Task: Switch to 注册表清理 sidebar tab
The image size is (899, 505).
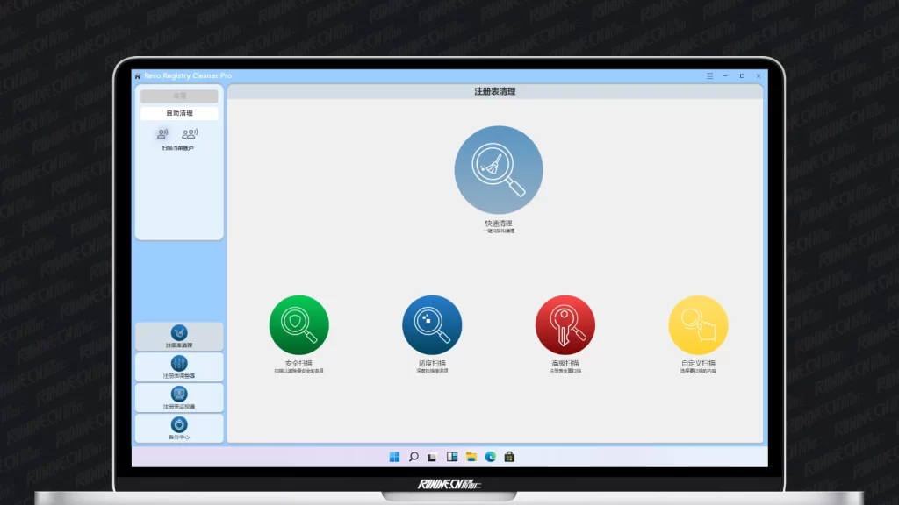Action: [x=179, y=337]
